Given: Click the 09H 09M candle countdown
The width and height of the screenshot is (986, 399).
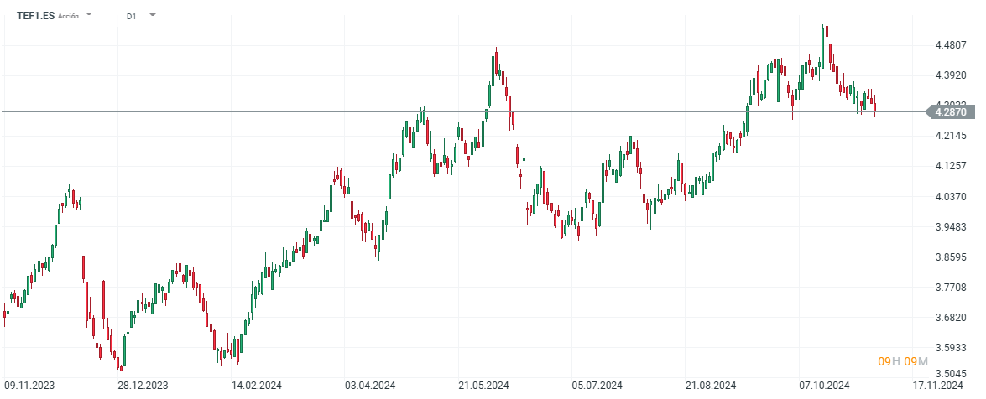Looking at the screenshot, I should pyautogui.click(x=903, y=361).
